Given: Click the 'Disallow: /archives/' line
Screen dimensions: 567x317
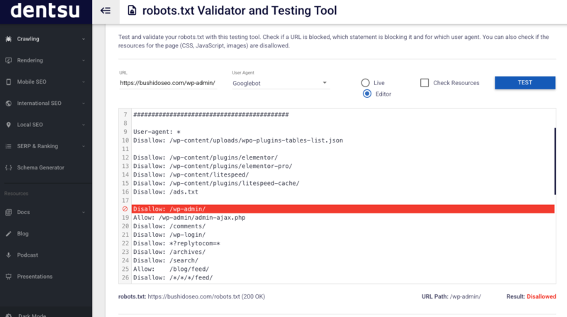Looking at the screenshot, I should point(169,252).
